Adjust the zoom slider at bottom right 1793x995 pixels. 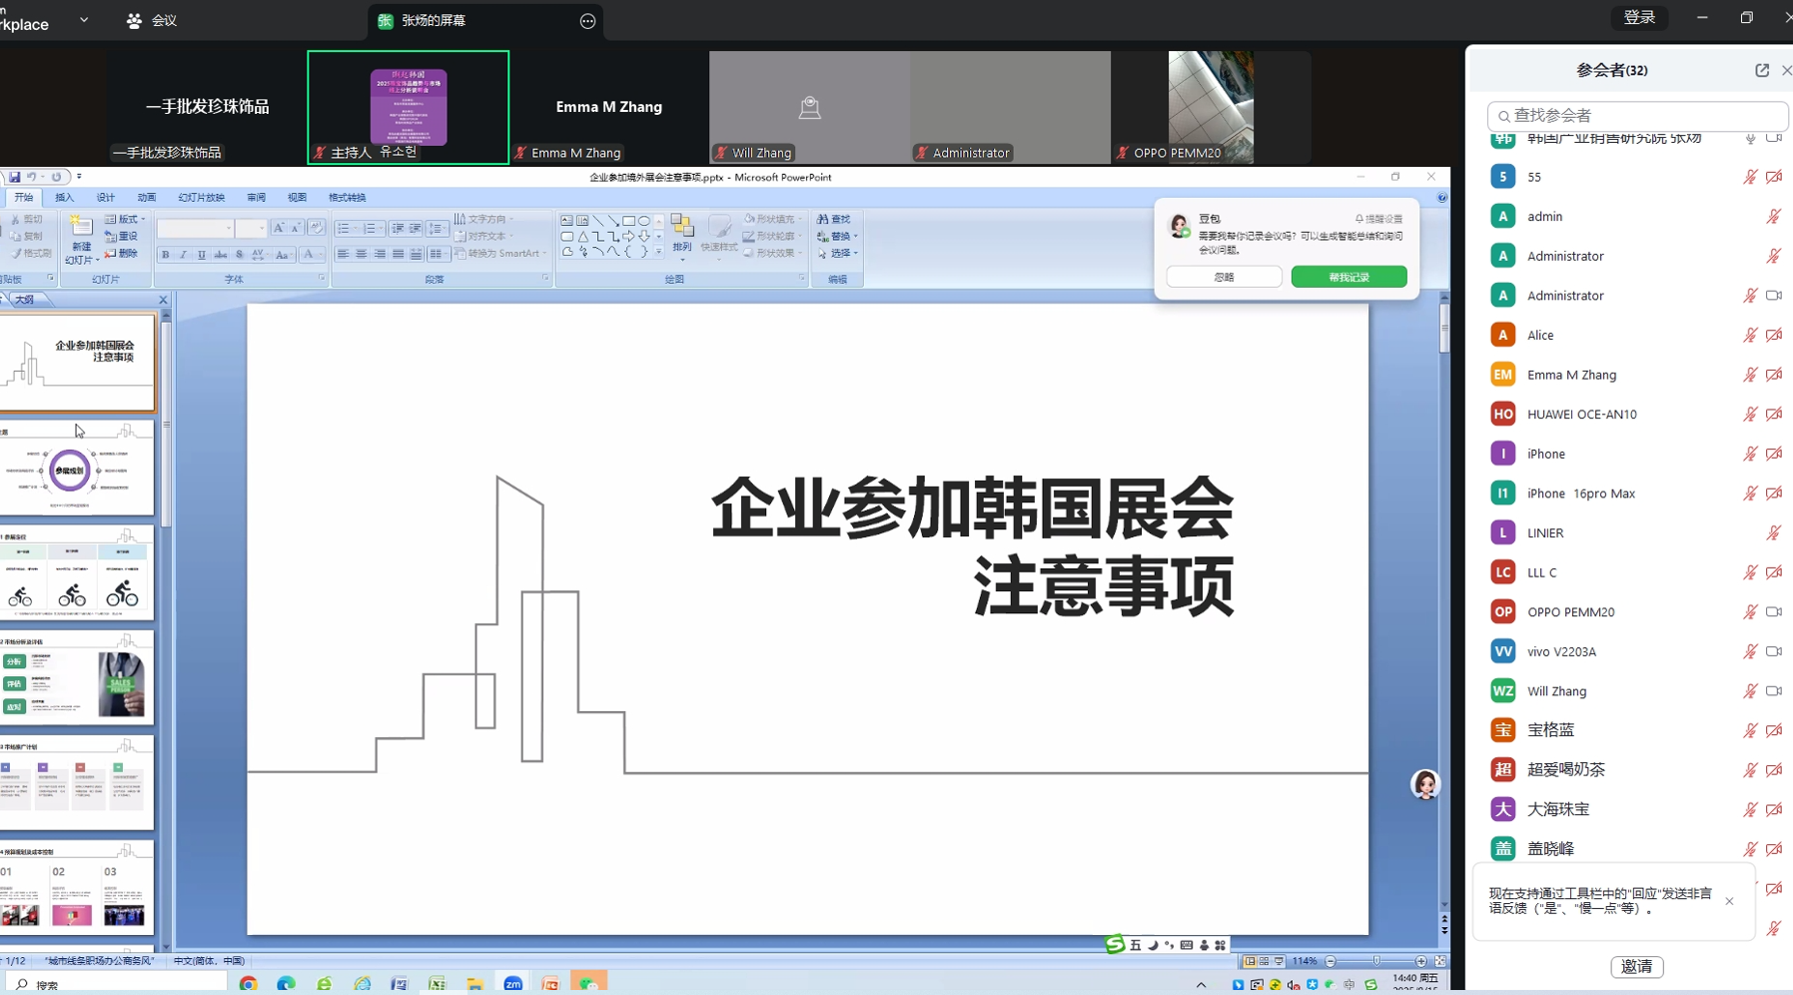(x=1377, y=961)
